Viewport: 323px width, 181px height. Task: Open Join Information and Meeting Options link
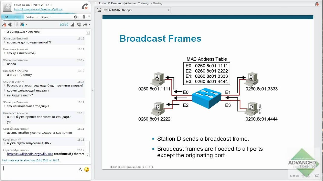pos(38,9)
